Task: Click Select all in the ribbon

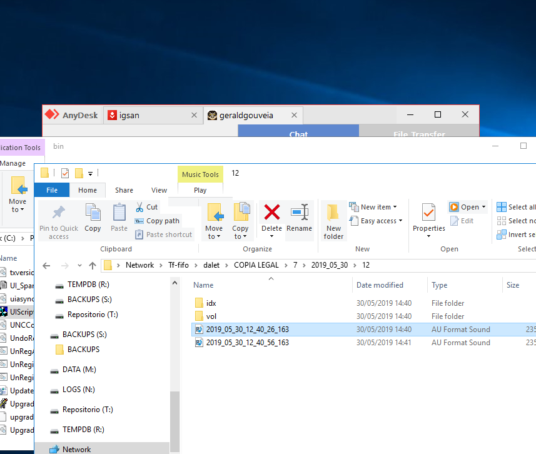Action: (x=516, y=207)
